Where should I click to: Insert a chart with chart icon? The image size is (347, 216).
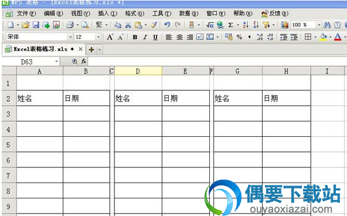284,25
